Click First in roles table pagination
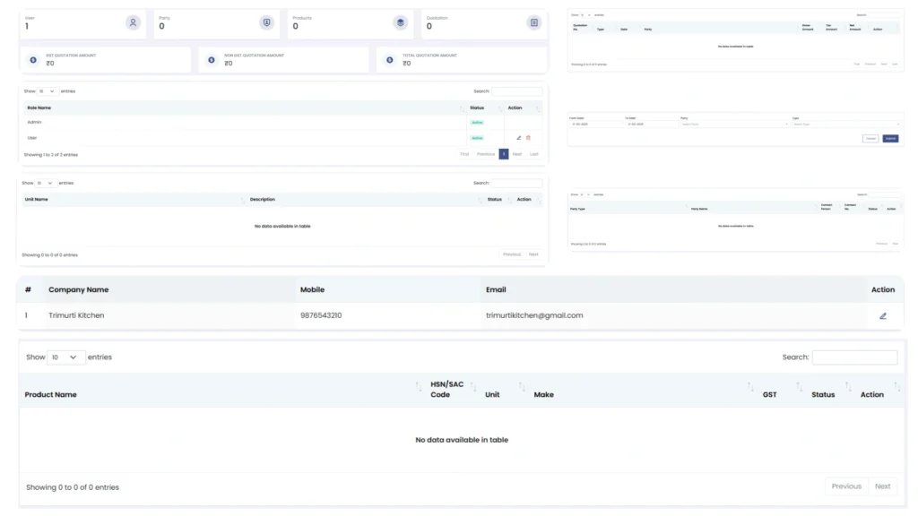This screenshot has width=918, height=516. tap(464, 154)
